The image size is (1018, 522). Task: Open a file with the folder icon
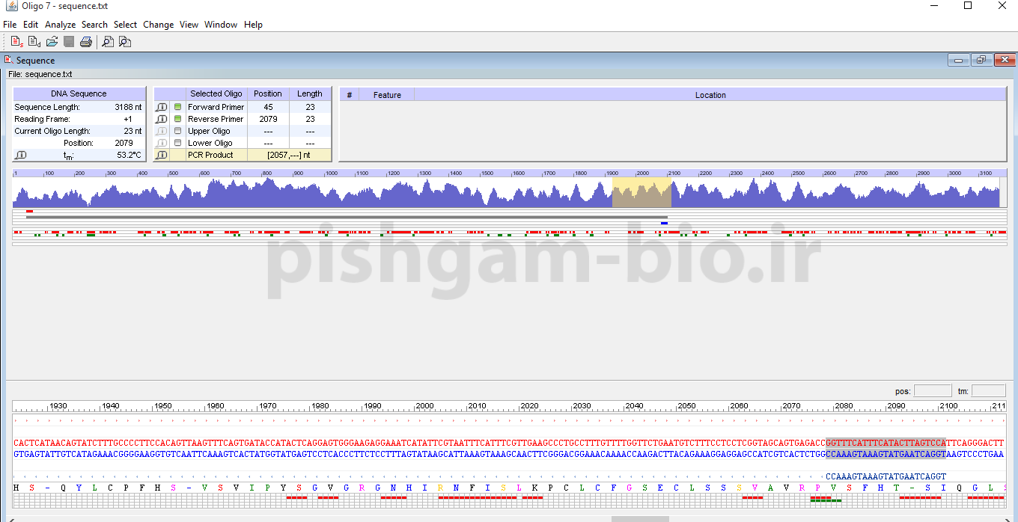click(x=52, y=42)
